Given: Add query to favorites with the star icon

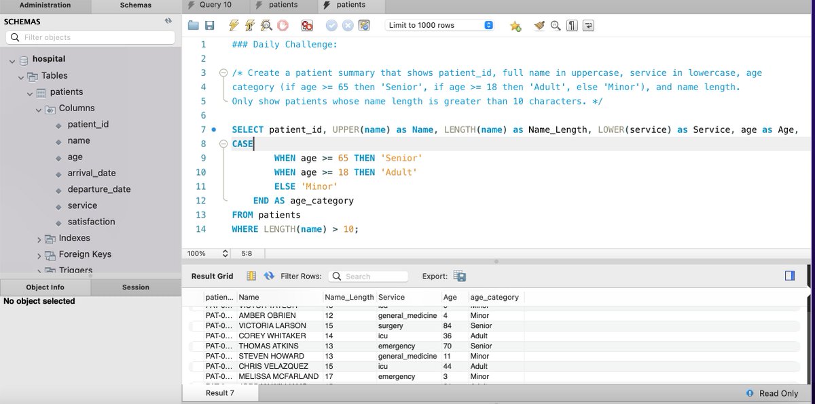Looking at the screenshot, I should (x=514, y=25).
